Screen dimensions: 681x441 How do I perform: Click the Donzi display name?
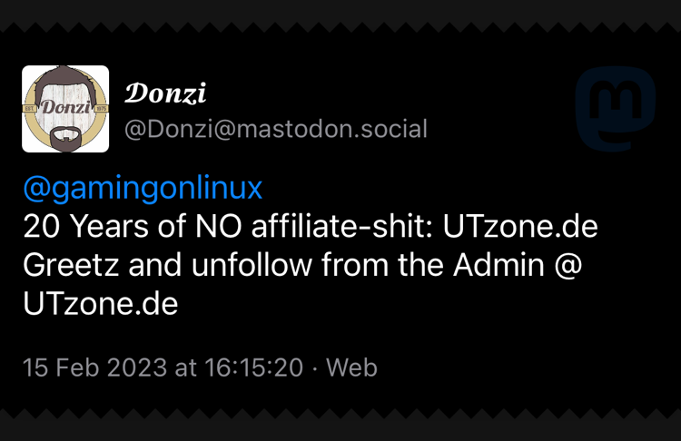[165, 93]
